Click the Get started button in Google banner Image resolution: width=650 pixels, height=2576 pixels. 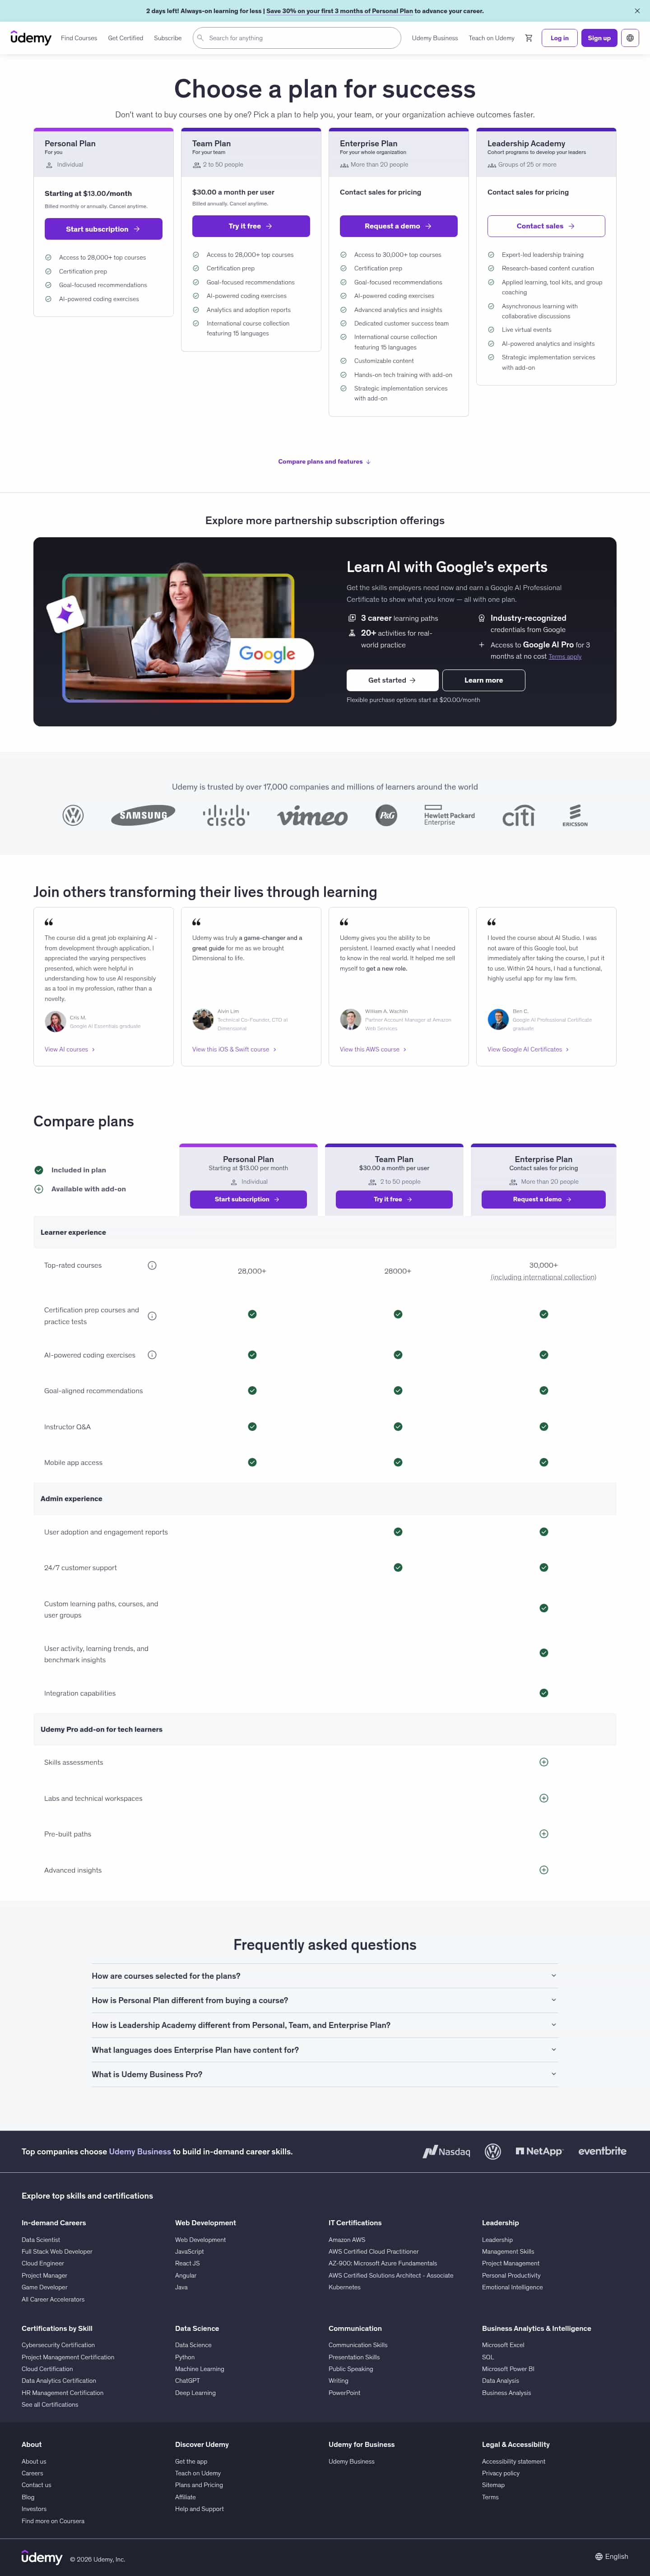tap(392, 680)
